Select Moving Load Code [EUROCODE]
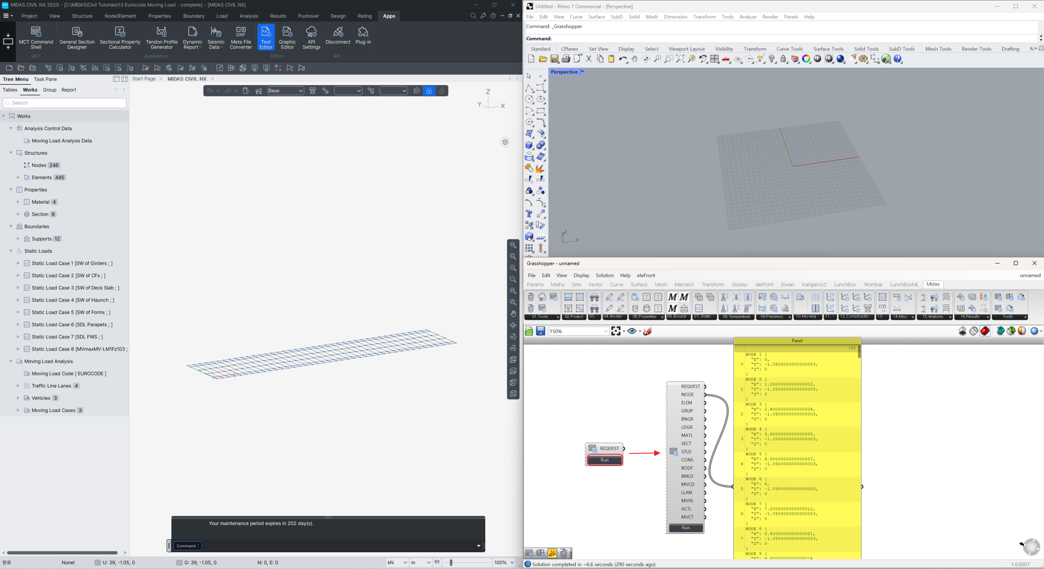Screen dimensions: 1044x569 coord(69,373)
